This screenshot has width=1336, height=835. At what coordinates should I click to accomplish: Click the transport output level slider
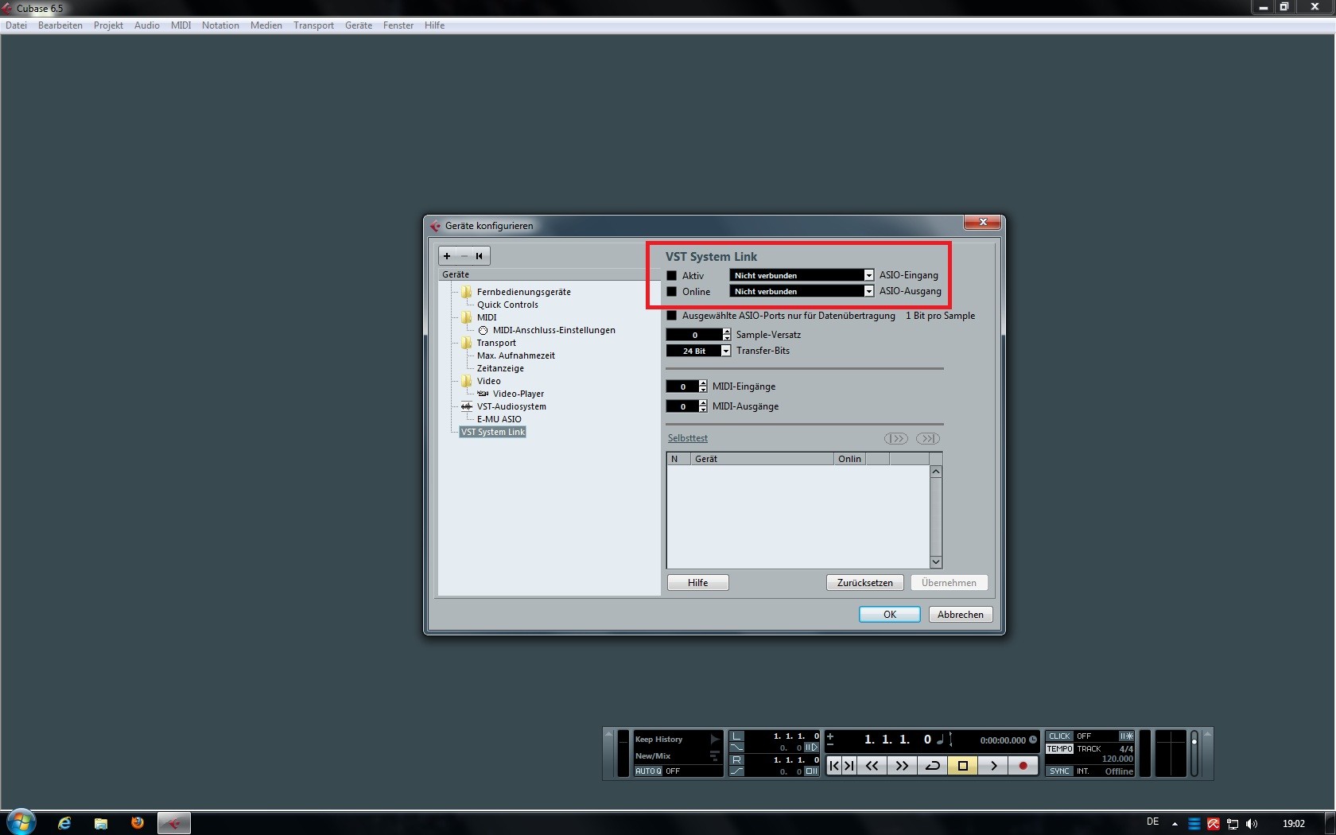pos(1194,753)
